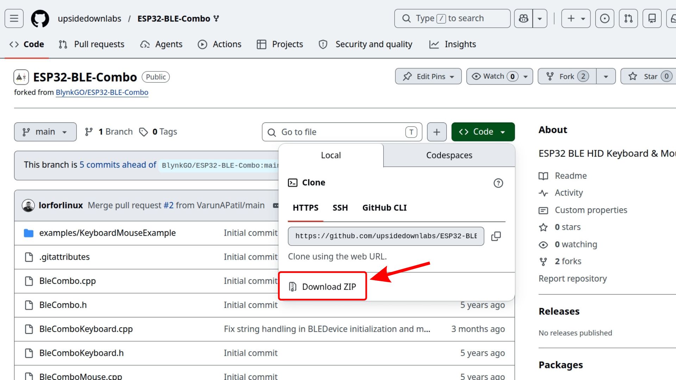Open the Fix string handling commit message
This screenshot has height=380, width=676.
(x=327, y=329)
